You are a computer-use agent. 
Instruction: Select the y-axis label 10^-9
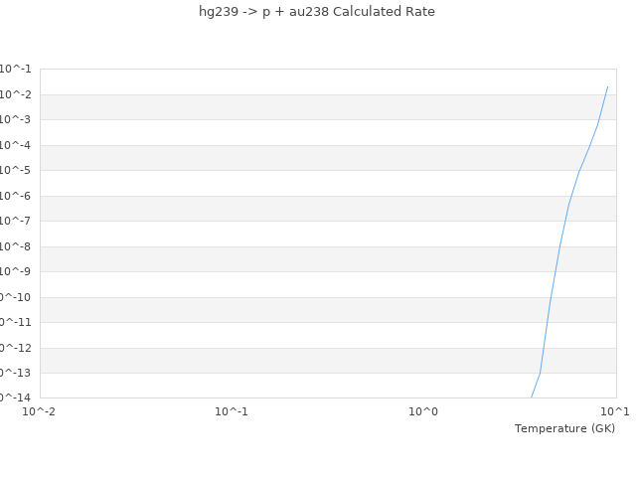click(15, 271)
